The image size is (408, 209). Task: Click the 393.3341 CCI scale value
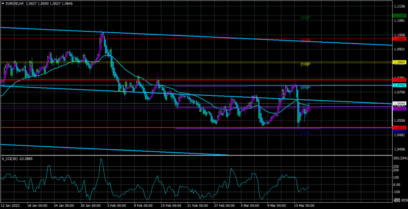coord(399,158)
